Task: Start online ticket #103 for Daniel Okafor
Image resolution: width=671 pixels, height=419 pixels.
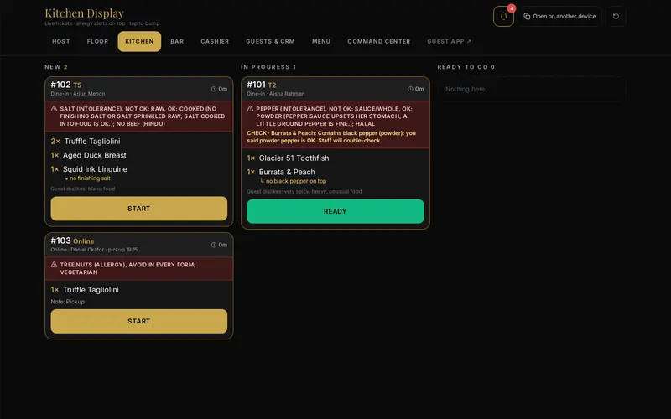Action: click(x=139, y=321)
